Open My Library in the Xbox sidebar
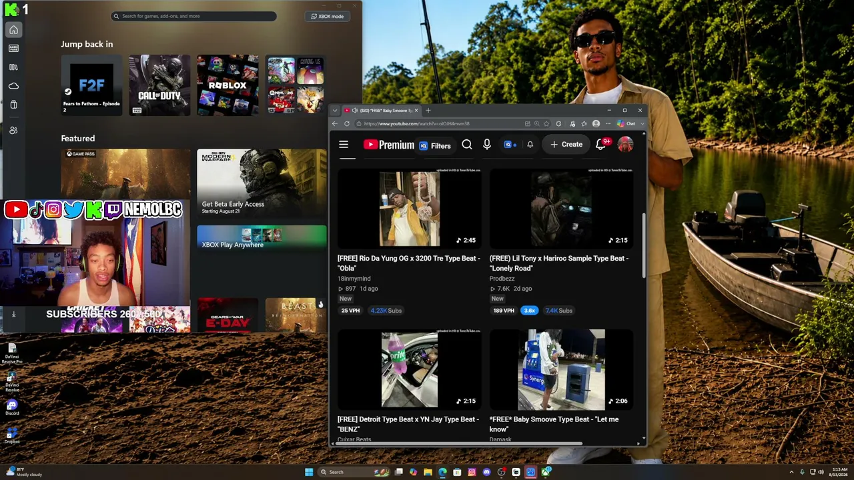 13,67
